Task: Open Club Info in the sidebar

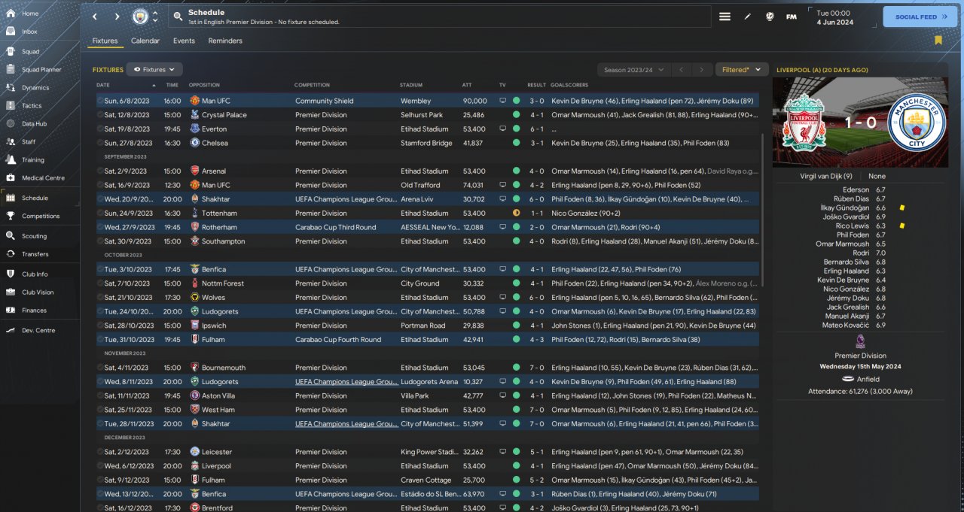Action: 35,274
